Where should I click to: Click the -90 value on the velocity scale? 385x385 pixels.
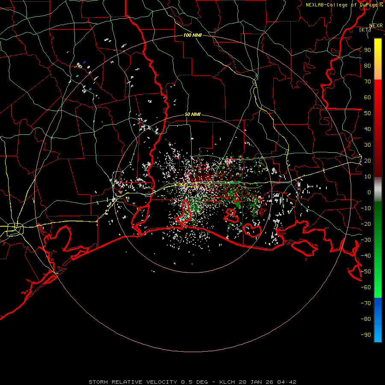point(366,335)
